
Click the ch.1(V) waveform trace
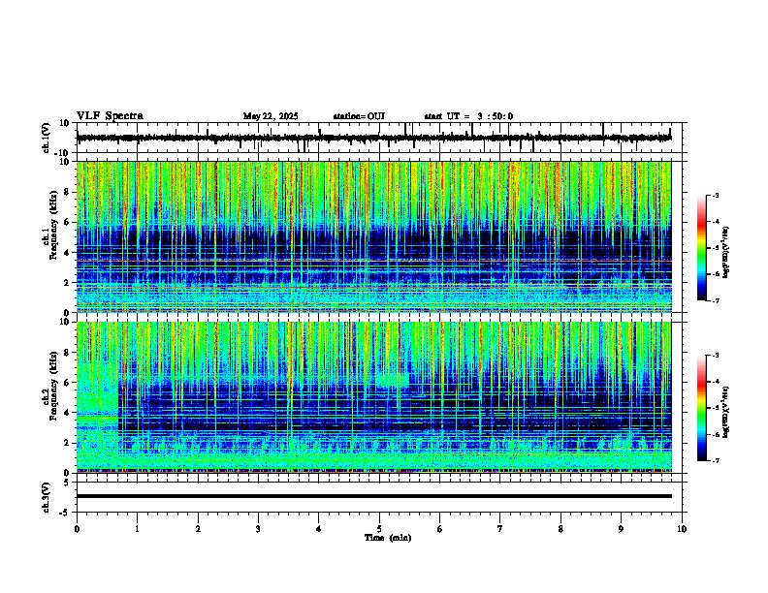click(373, 138)
